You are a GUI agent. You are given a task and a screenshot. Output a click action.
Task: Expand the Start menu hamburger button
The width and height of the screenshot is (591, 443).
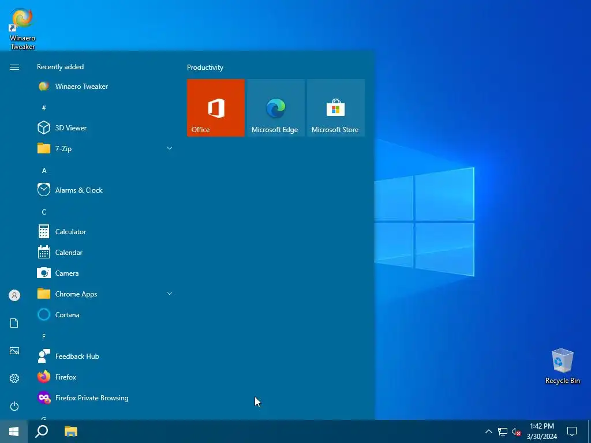pos(14,67)
